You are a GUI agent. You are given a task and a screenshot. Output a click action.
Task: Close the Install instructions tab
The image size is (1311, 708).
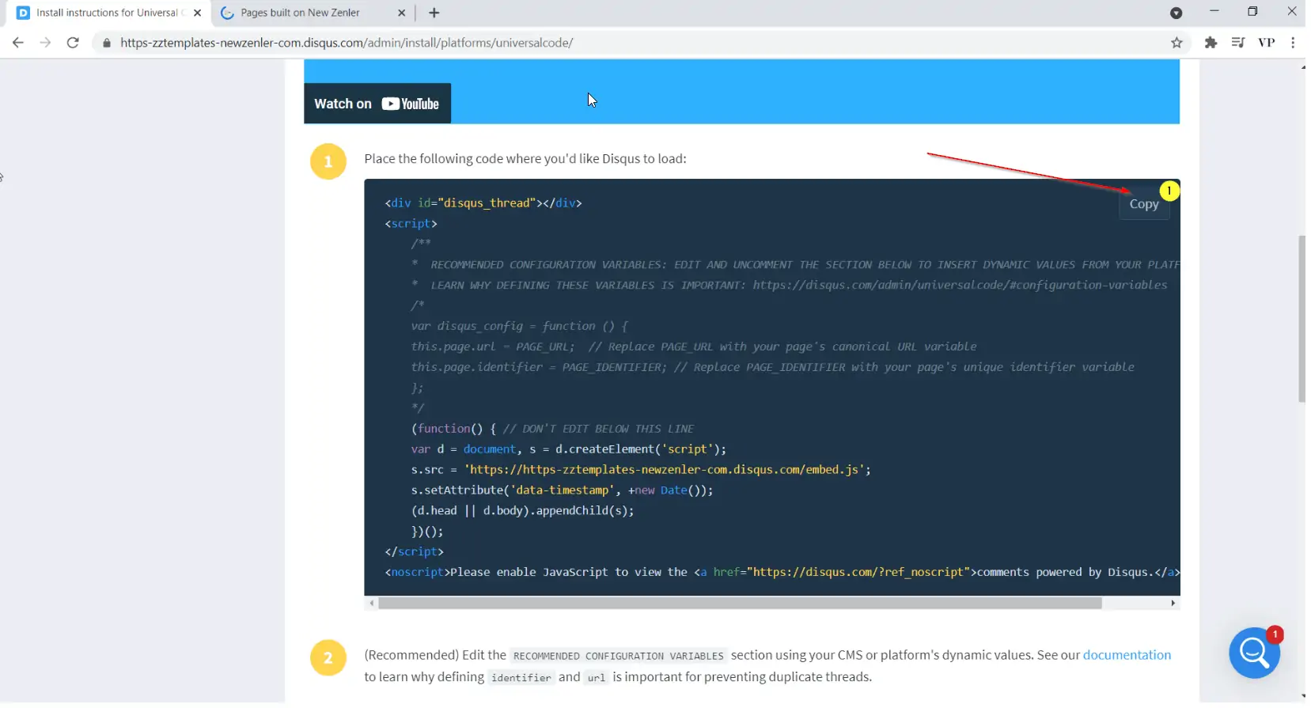click(197, 13)
